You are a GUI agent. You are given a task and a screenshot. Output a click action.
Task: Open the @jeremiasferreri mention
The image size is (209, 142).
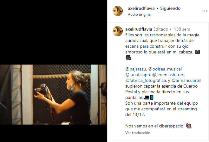point(169,75)
